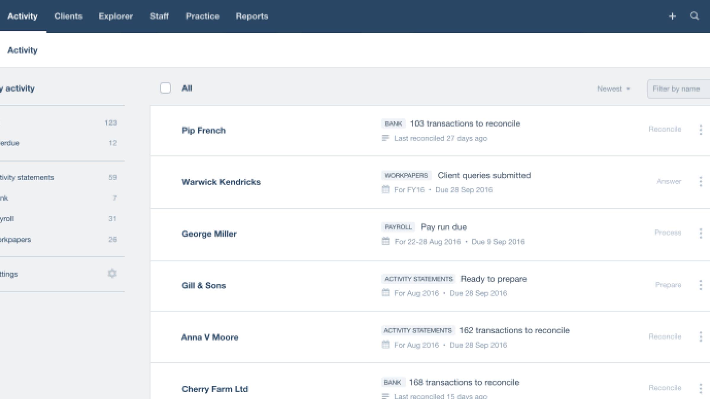Click the reconcile list icon beside Cherry Farm Ltd
The width and height of the screenshot is (710, 399).
[x=385, y=395]
